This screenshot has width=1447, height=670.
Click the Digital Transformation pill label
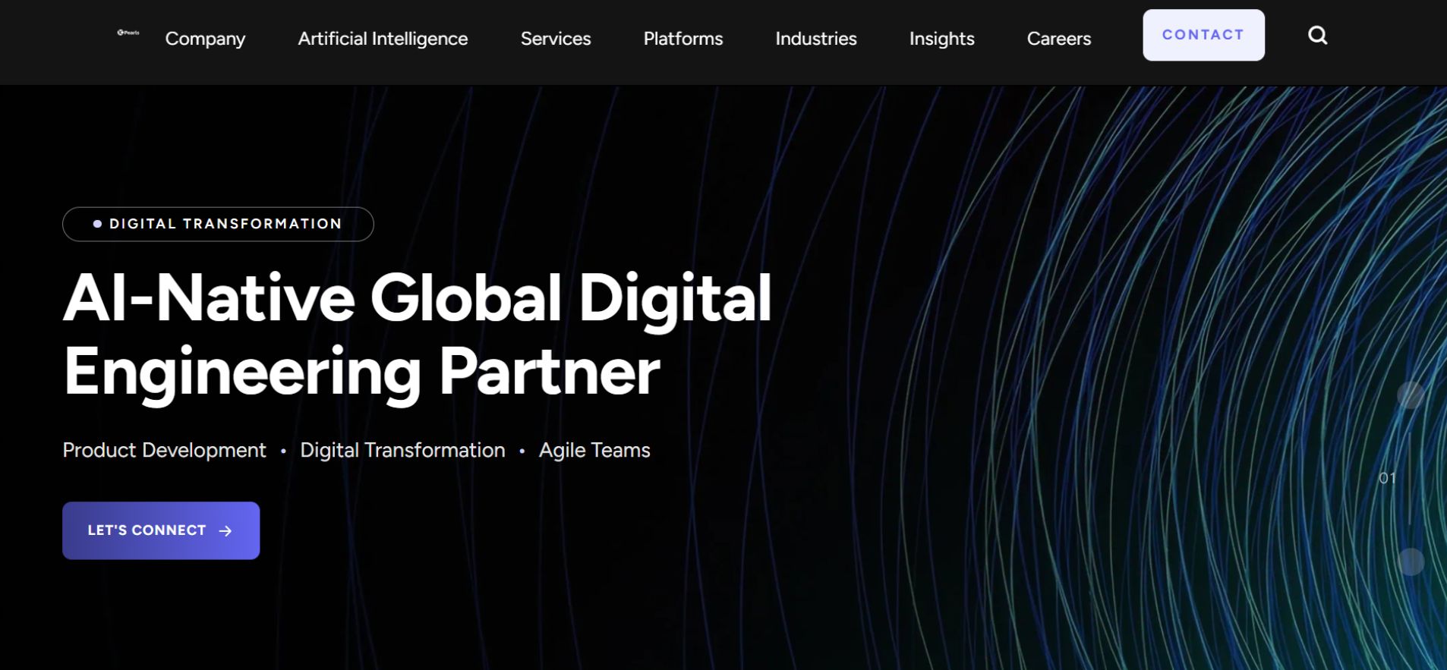point(218,224)
